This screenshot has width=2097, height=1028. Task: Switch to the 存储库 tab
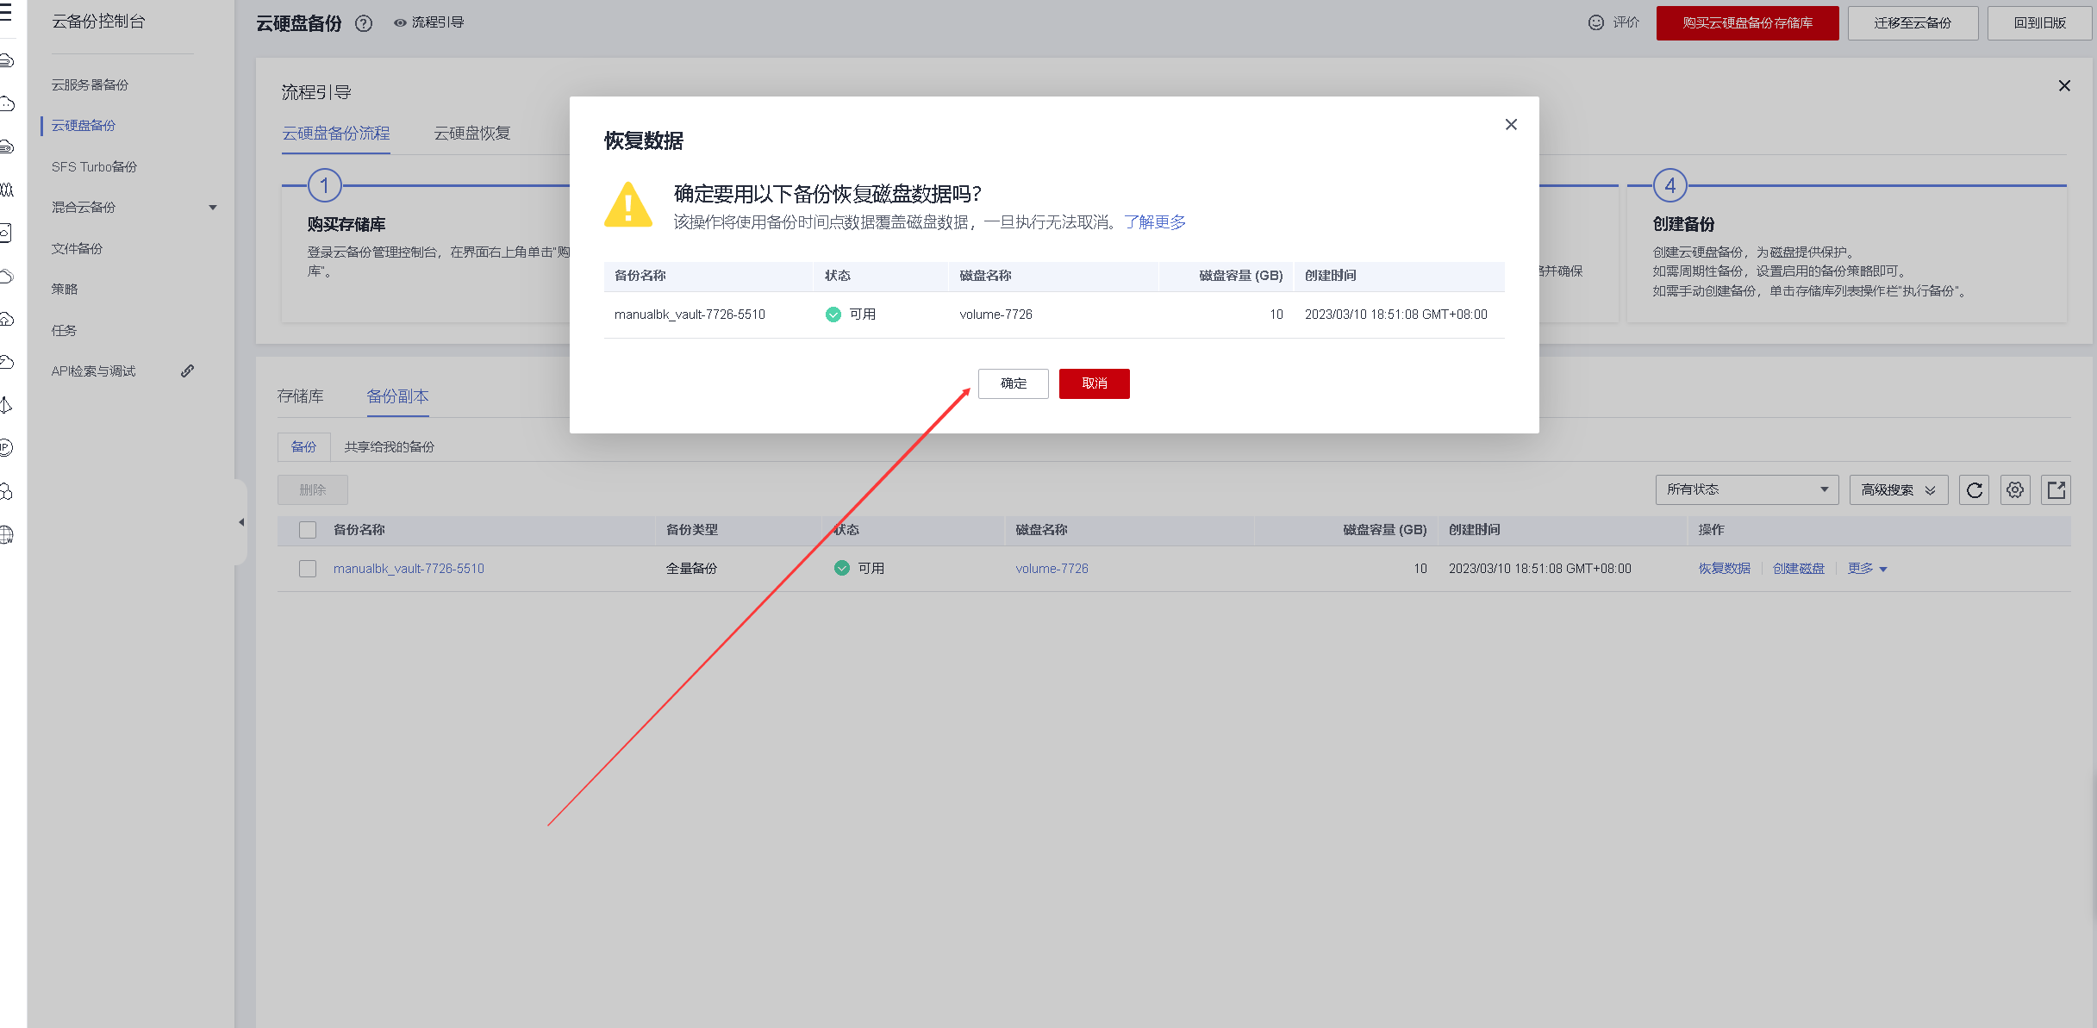[300, 396]
